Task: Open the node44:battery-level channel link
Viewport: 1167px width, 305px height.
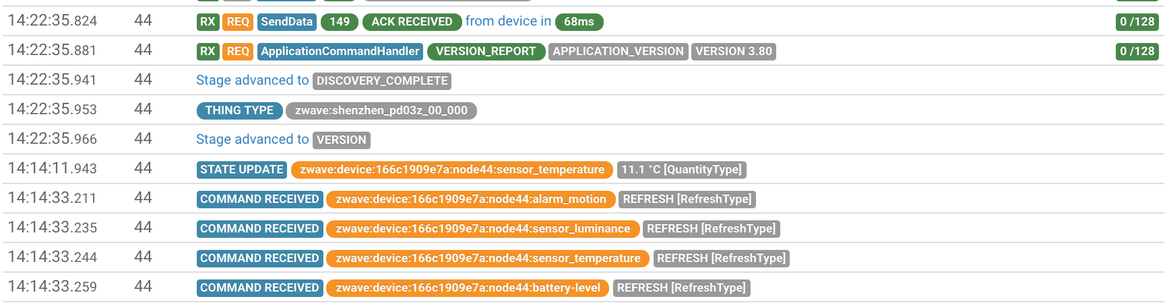Action: coord(468,288)
